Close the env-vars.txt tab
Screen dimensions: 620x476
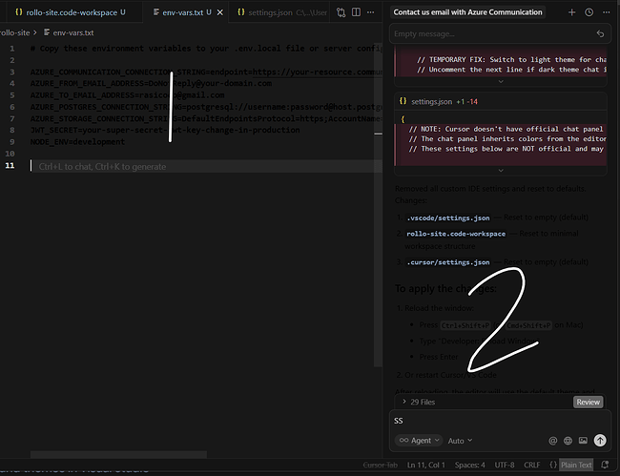coord(220,12)
